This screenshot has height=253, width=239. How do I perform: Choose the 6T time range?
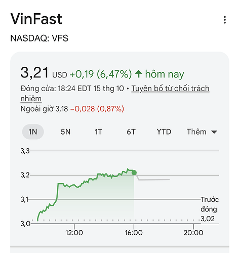click(131, 132)
